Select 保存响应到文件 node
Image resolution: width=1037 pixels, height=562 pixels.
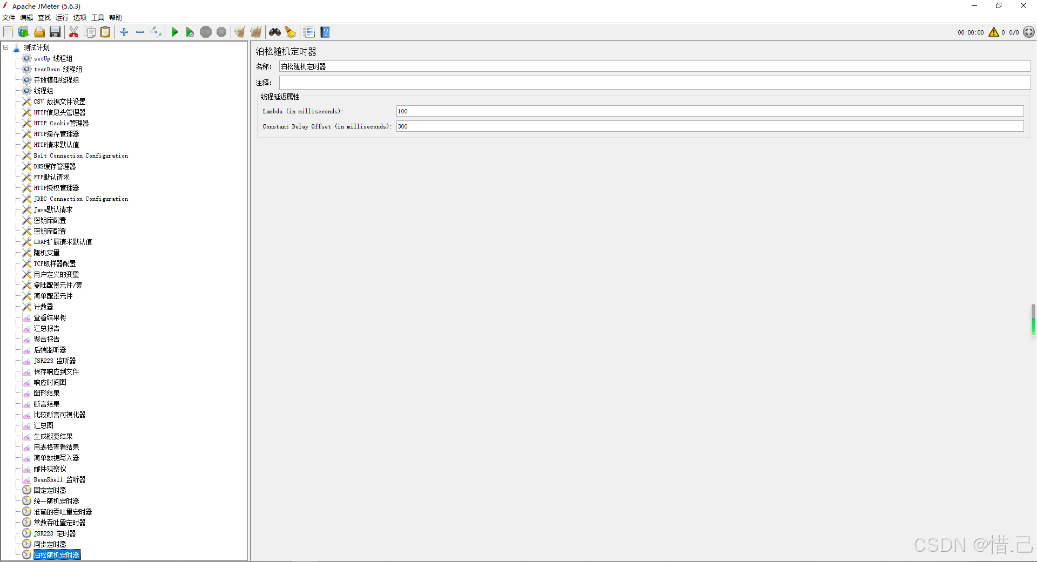tap(56, 371)
